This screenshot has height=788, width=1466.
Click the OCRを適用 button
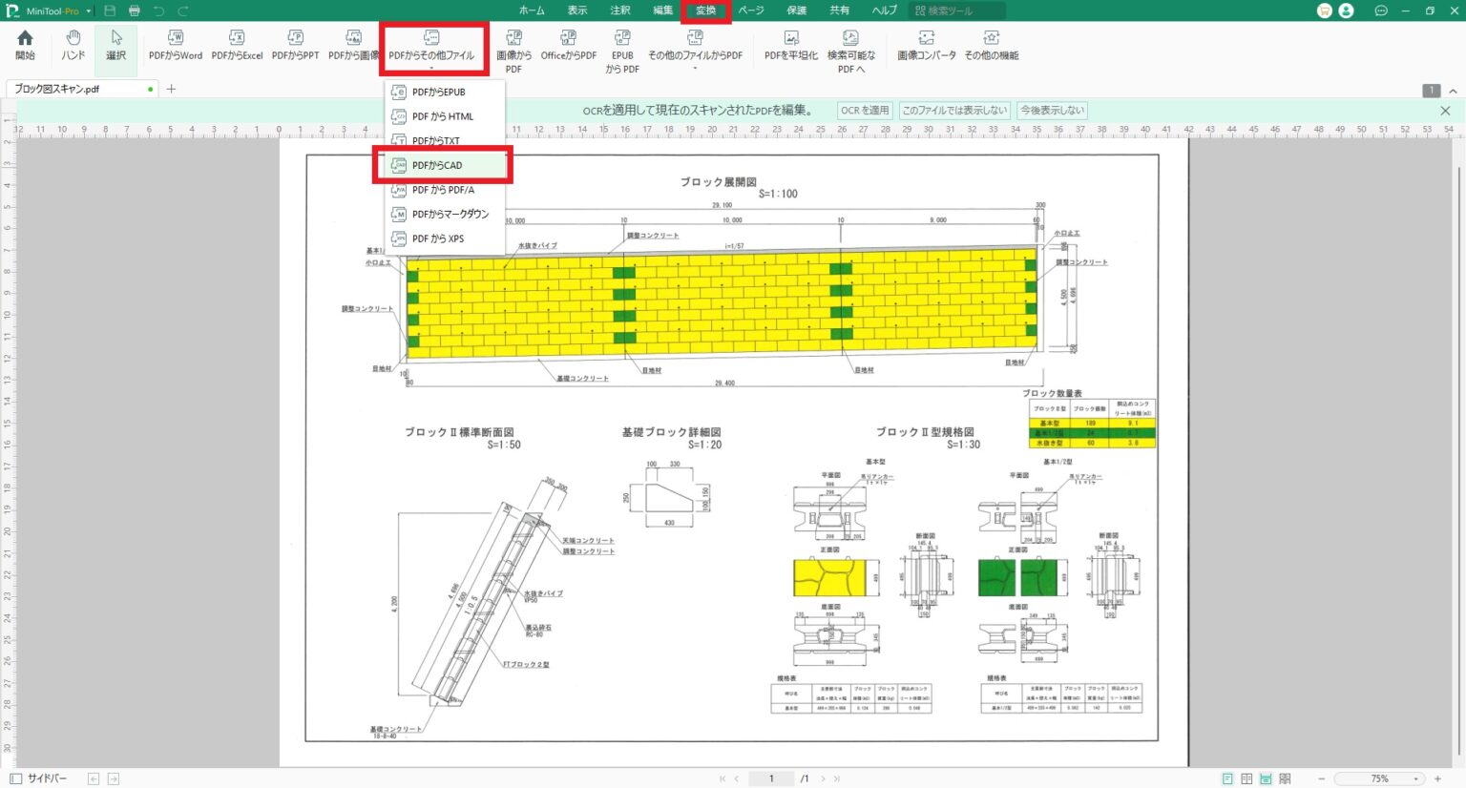[x=865, y=111]
